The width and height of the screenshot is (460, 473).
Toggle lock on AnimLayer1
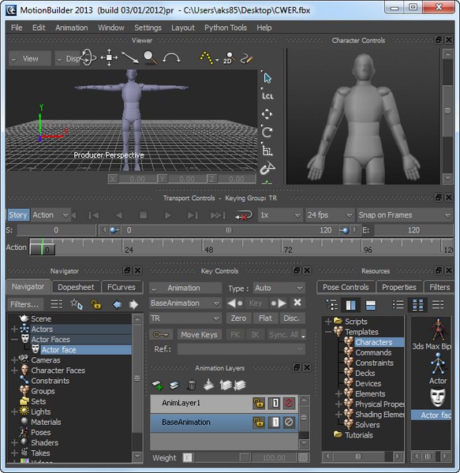pyautogui.click(x=259, y=403)
